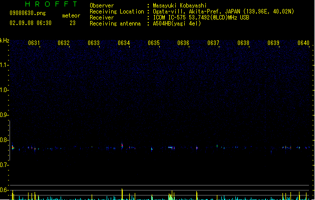Click the 0635 time marker
This screenshot has height=200, width=315.
point(154,43)
